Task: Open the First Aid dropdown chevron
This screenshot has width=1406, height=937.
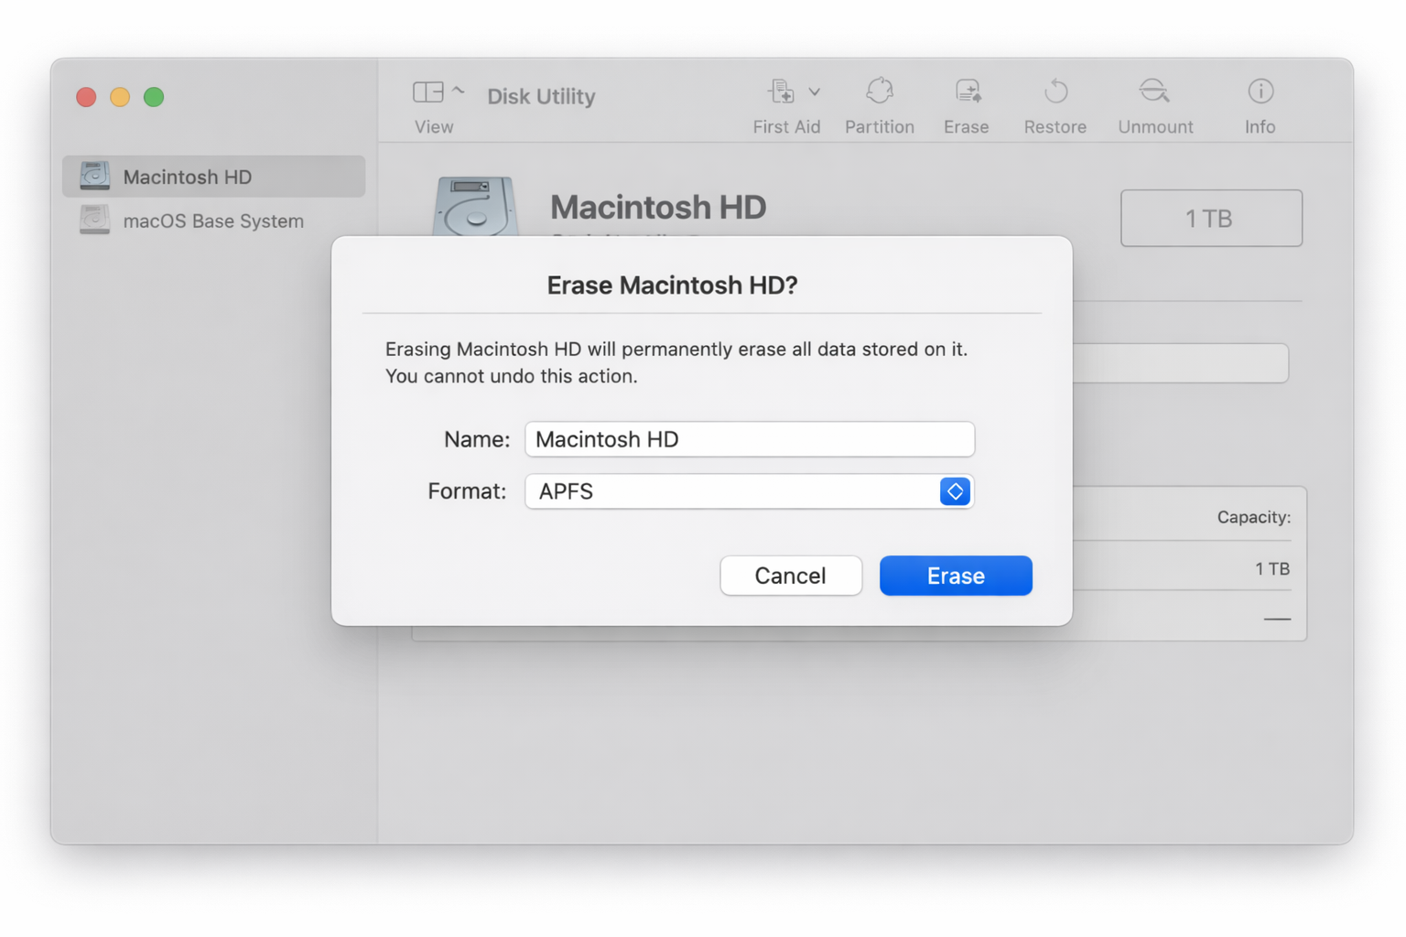Action: pyautogui.click(x=815, y=92)
